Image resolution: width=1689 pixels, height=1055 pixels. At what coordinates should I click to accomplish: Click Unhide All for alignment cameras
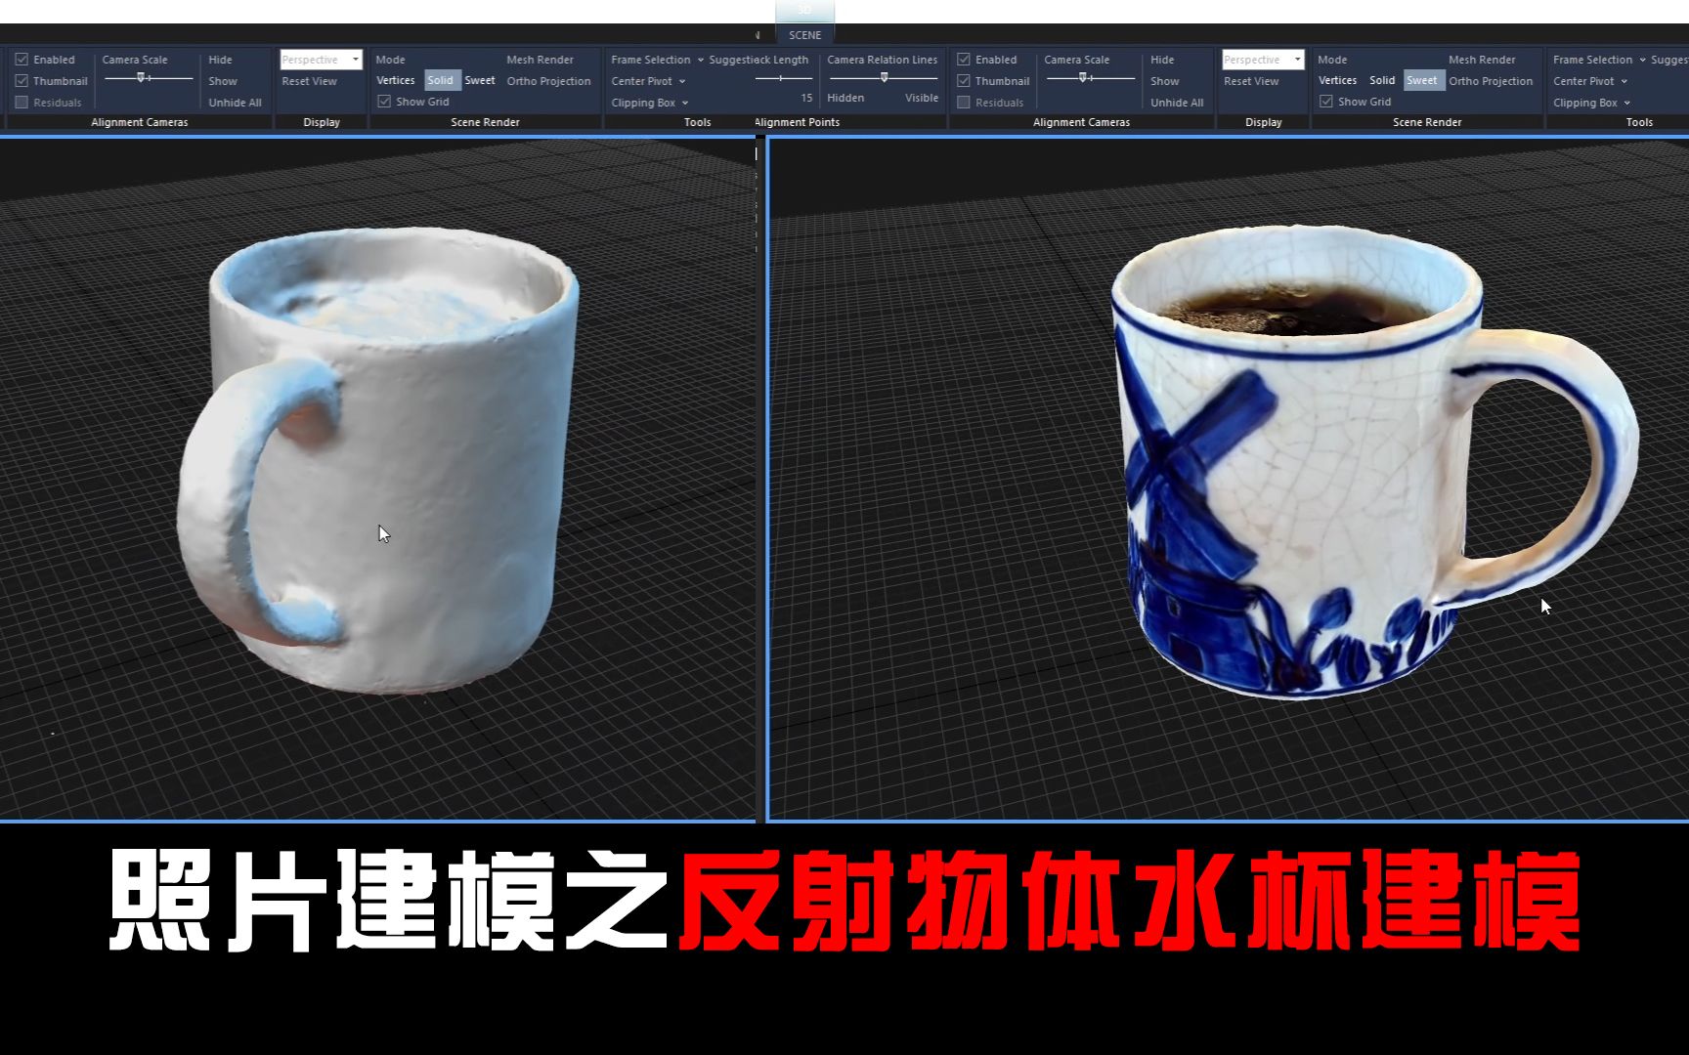tap(234, 102)
